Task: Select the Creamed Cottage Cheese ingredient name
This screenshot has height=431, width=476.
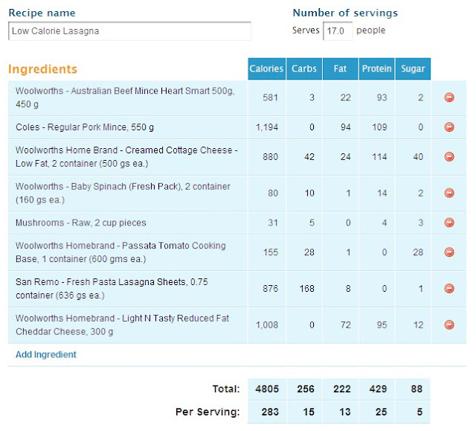Action: tap(126, 157)
